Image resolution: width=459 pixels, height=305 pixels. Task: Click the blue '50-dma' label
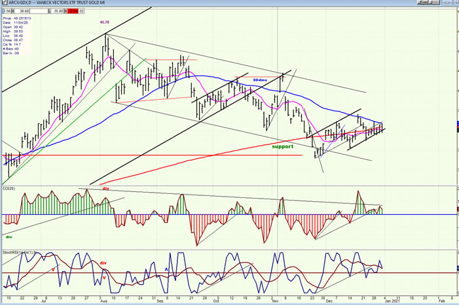click(261, 80)
